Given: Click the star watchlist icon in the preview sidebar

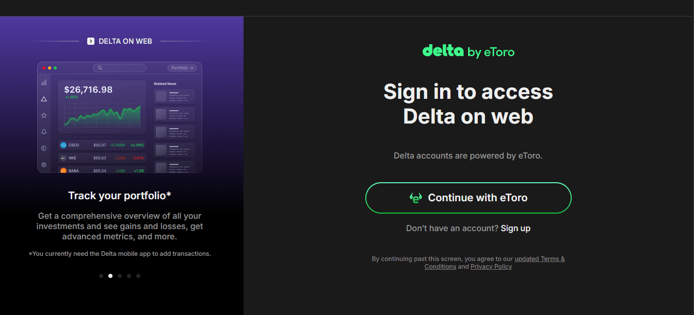Looking at the screenshot, I should point(44,115).
